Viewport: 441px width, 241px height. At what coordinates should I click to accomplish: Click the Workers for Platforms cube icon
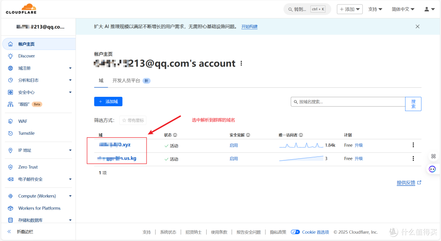pyautogui.click(x=10, y=208)
